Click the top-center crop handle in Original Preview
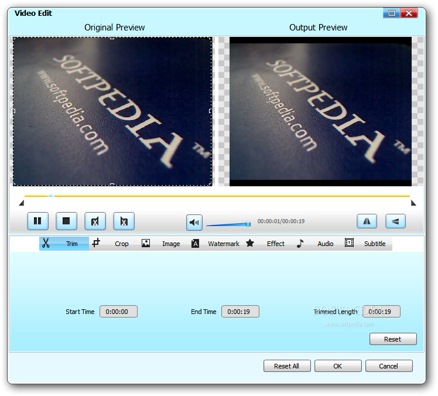 click(112, 37)
